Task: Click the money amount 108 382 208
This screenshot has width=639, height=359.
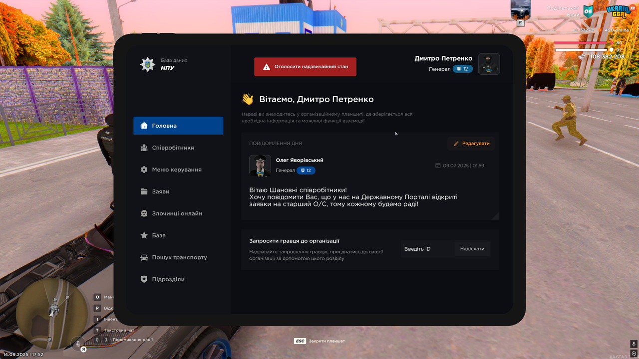Action: 607,57
